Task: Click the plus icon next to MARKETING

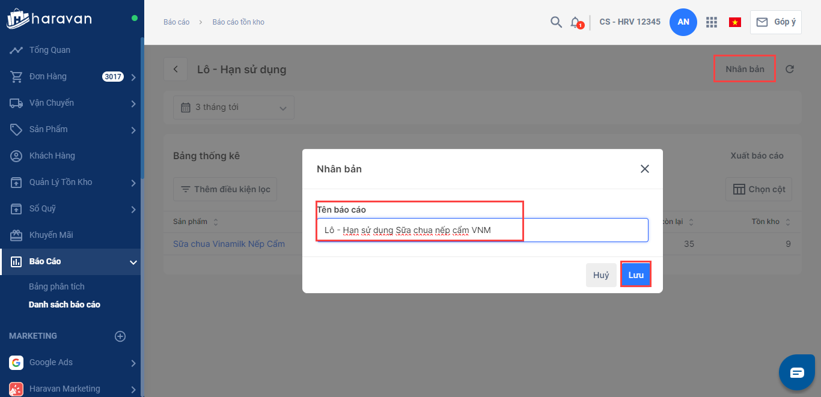Action: [x=120, y=336]
